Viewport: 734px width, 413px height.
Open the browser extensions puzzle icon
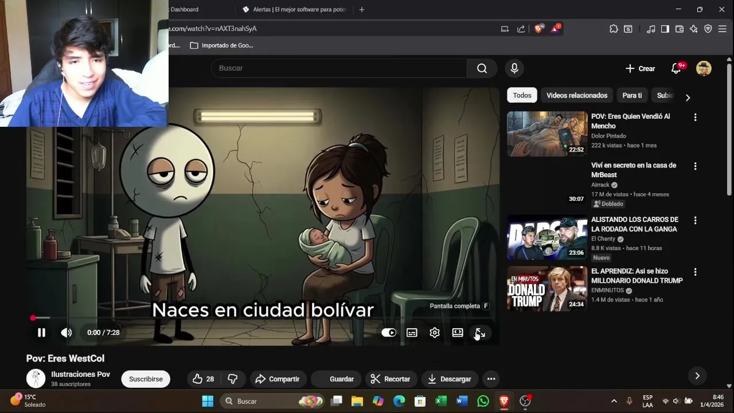(x=614, y=29)
